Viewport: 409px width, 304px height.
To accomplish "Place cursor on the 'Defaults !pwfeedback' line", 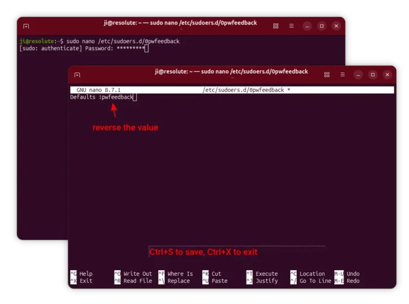I will click(102, 97).
